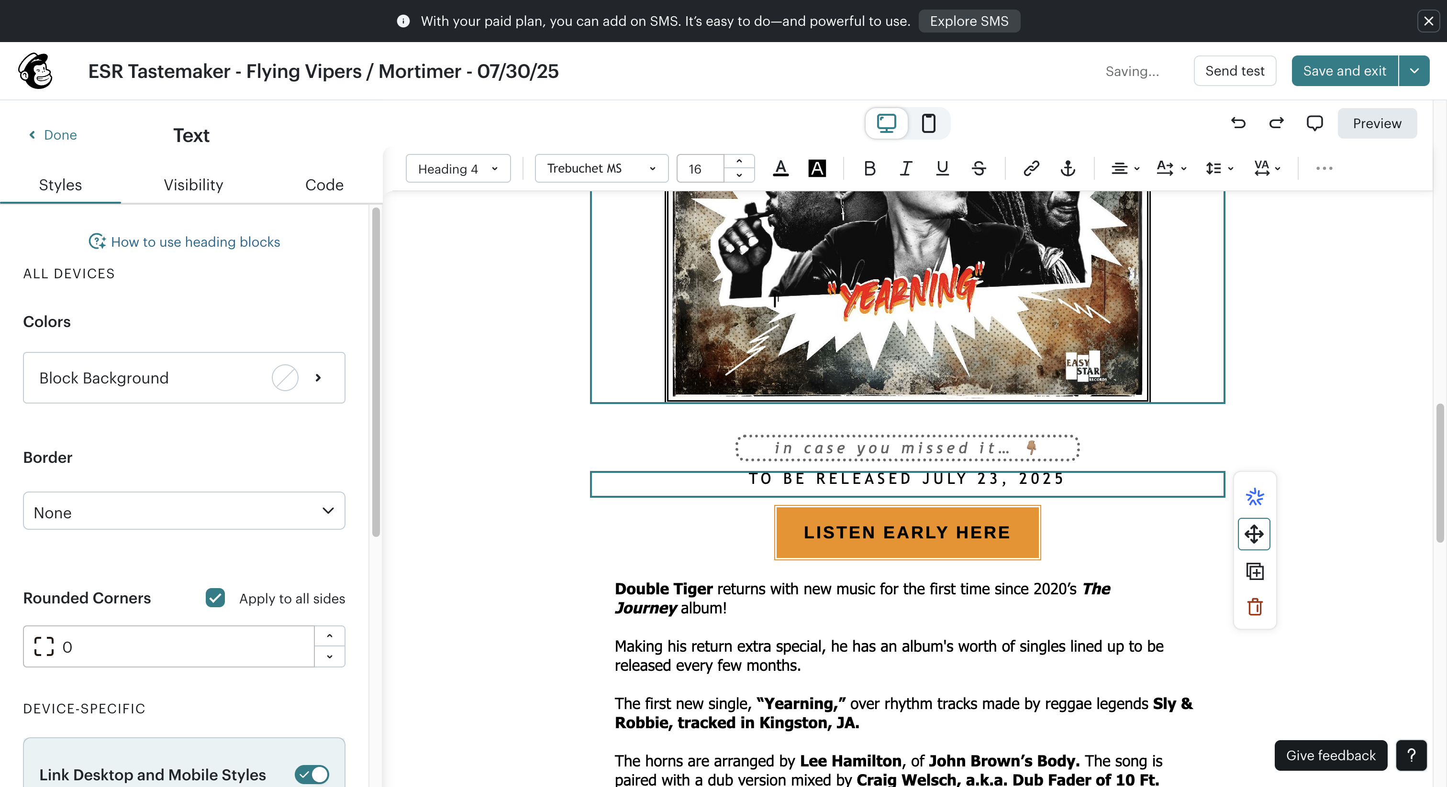This screenshot has height=787, width=1447.
Task: Open line height options
Action: coord(1219,168)
